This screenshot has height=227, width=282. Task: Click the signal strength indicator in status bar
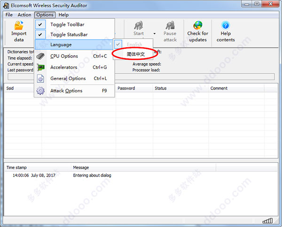click(x=267, y=220)
